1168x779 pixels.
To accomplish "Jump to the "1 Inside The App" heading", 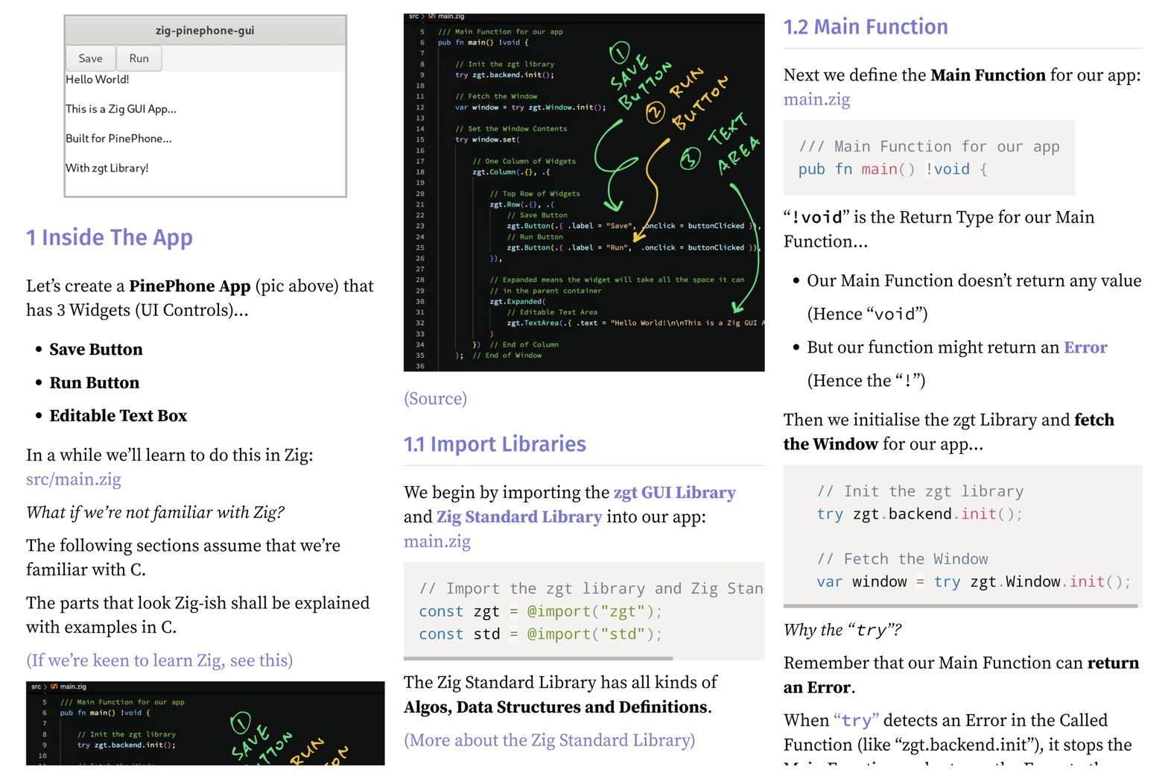I will coord(110,238).
